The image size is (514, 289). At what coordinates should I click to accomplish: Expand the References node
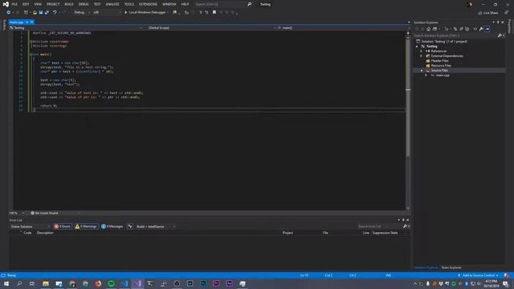pos(421,51)
